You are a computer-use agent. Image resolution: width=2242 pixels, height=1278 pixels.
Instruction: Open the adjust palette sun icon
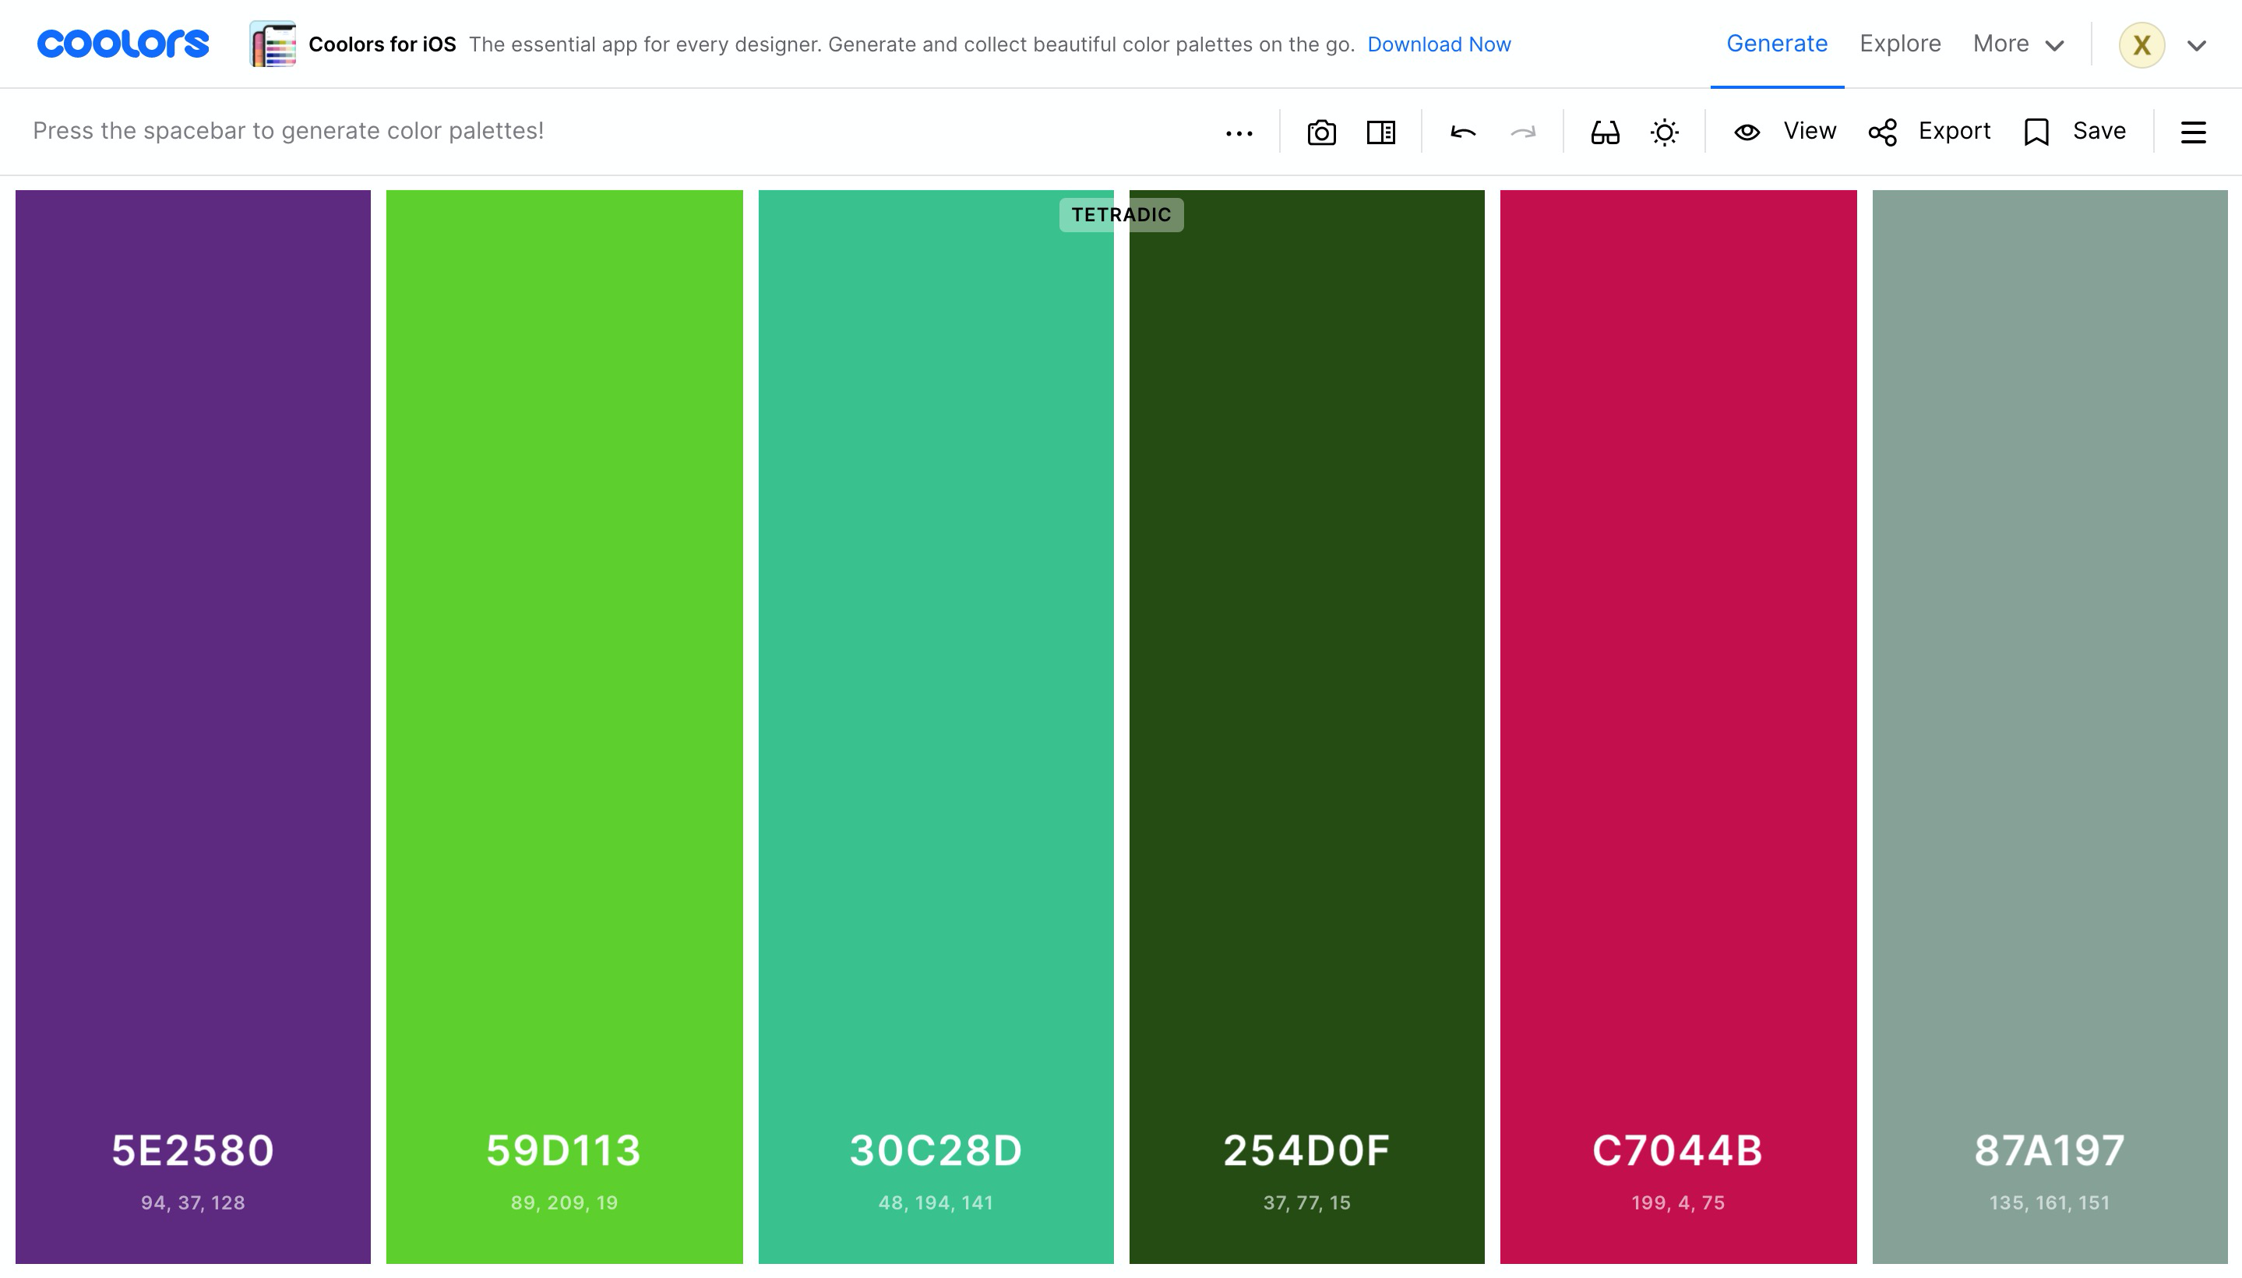(x=1664, y=132)
